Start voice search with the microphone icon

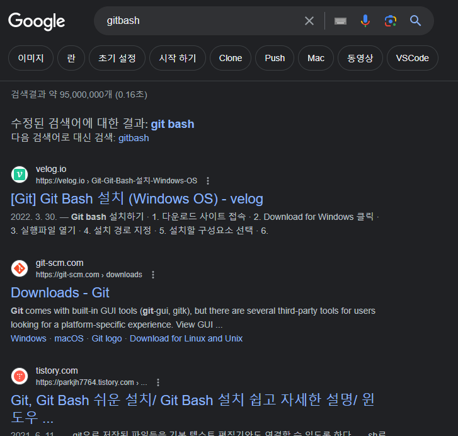(365, 21)
